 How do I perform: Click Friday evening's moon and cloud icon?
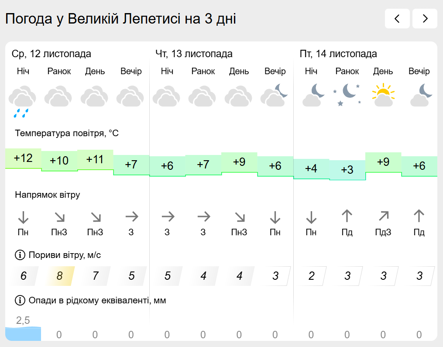[x=419, y=95]
